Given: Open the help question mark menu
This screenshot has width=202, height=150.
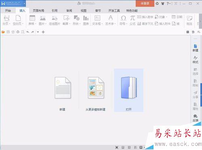Looking at the screenshot, I should [x=168, y=4].
